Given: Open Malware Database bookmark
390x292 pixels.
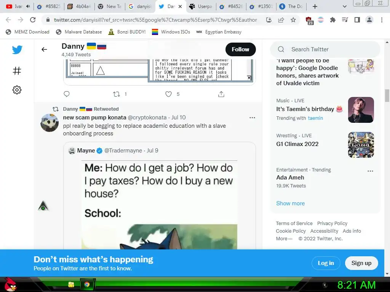Looking at the screenshot, I should tap(79, 32).
